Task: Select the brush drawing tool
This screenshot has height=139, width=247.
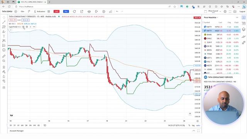Action: point(4,32)
